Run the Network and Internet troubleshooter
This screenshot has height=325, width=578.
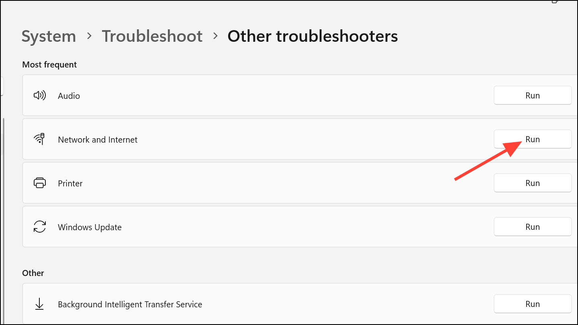(532, 139)
